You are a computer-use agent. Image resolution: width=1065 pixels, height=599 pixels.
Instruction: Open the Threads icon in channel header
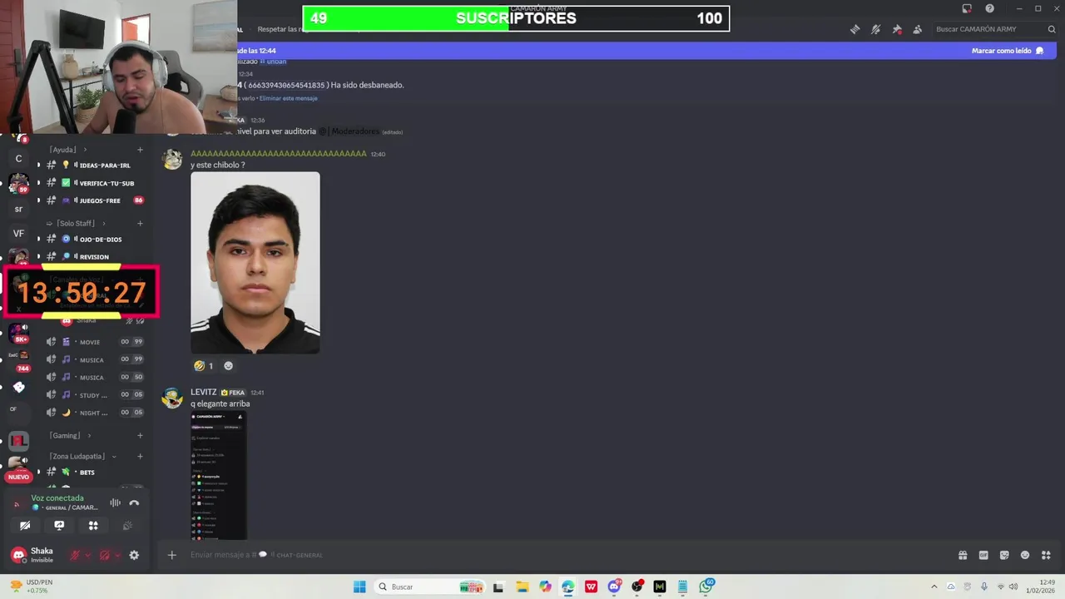[x=854, y=29]
